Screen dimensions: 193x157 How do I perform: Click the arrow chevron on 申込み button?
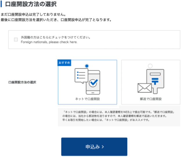pos(103,147)
